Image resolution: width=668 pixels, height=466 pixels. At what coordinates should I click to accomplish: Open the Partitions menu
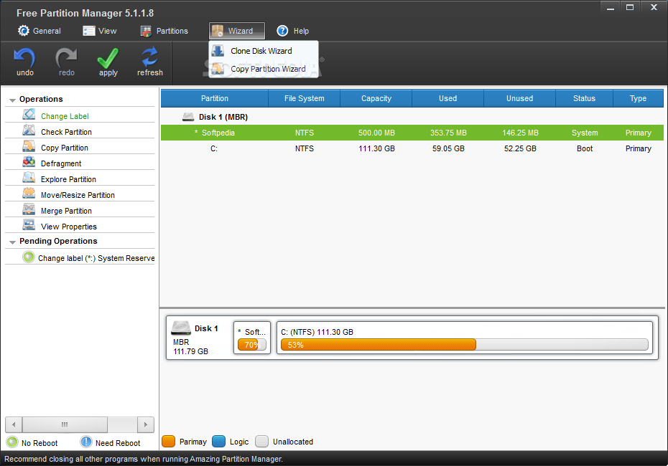(164, 31)
